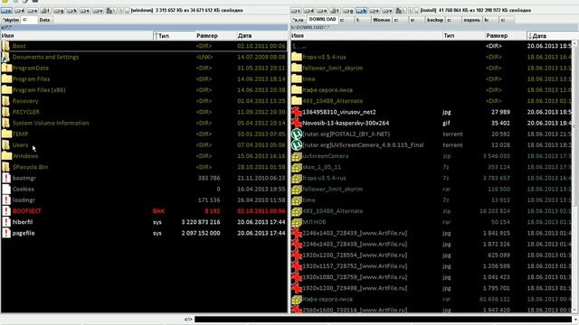The height and width of the screenshot is (325, 579).
Task: Select the Users folder row
Action: [x=144, y=145]
